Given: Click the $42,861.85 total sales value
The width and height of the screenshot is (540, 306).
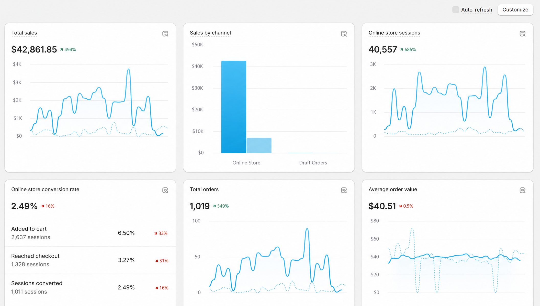Looking at the screenshot, I should coord(34,49).
